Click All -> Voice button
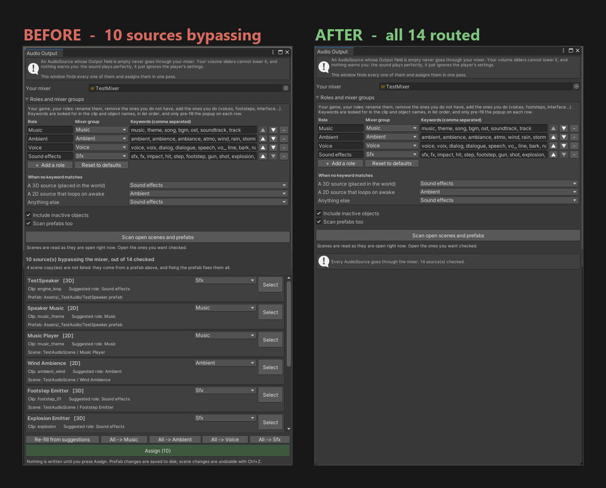The width and height of the screenshot is (606, 488). [225, 439]
